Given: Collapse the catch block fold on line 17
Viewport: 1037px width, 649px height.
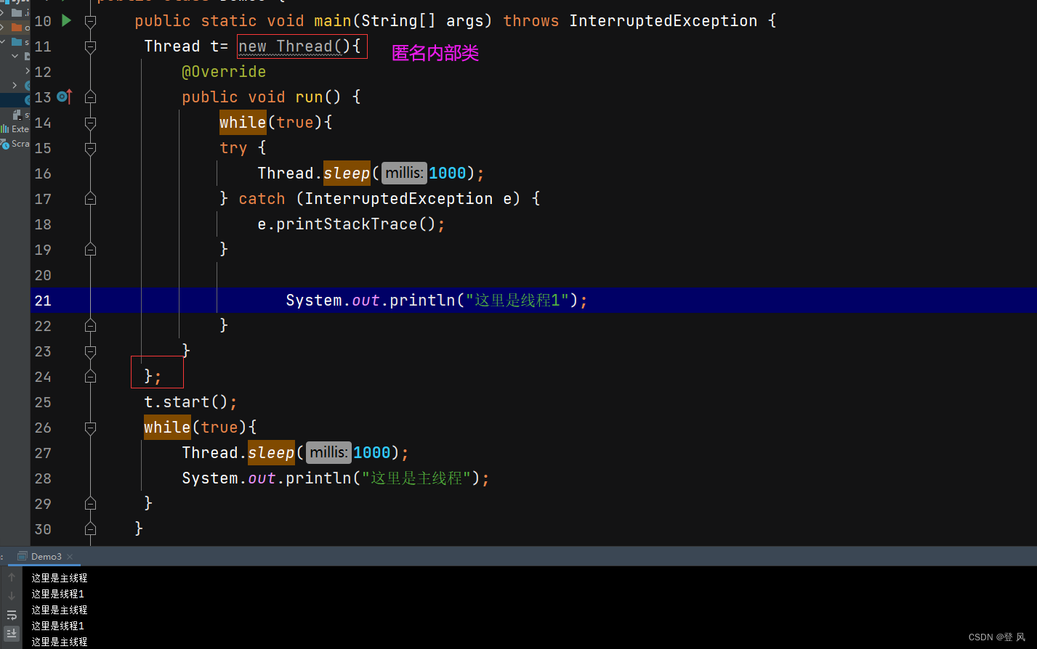Looking at the screenshot, I should pyautogui.click(x=90, y=198).
